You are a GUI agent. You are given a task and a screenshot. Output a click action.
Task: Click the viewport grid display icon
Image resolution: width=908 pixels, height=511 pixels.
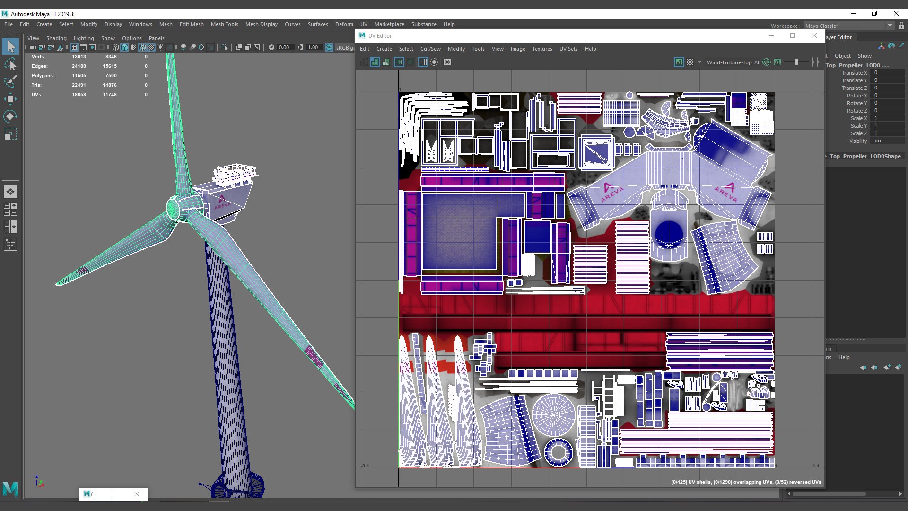pos(74,47)
